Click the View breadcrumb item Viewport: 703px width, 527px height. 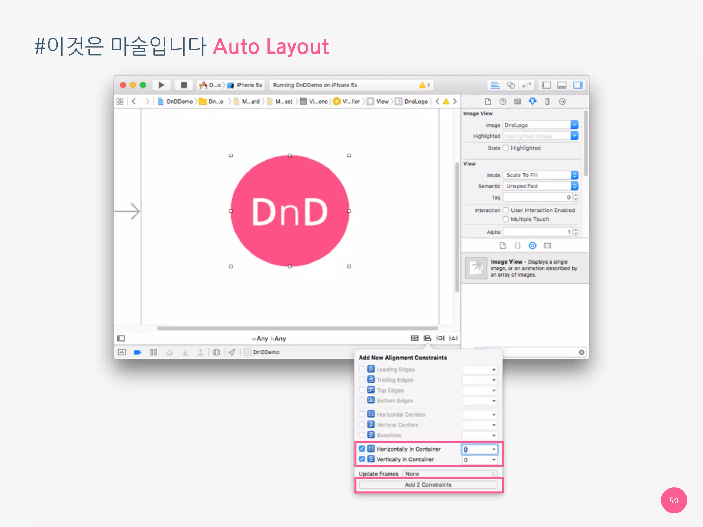click(x=378, y=102)
